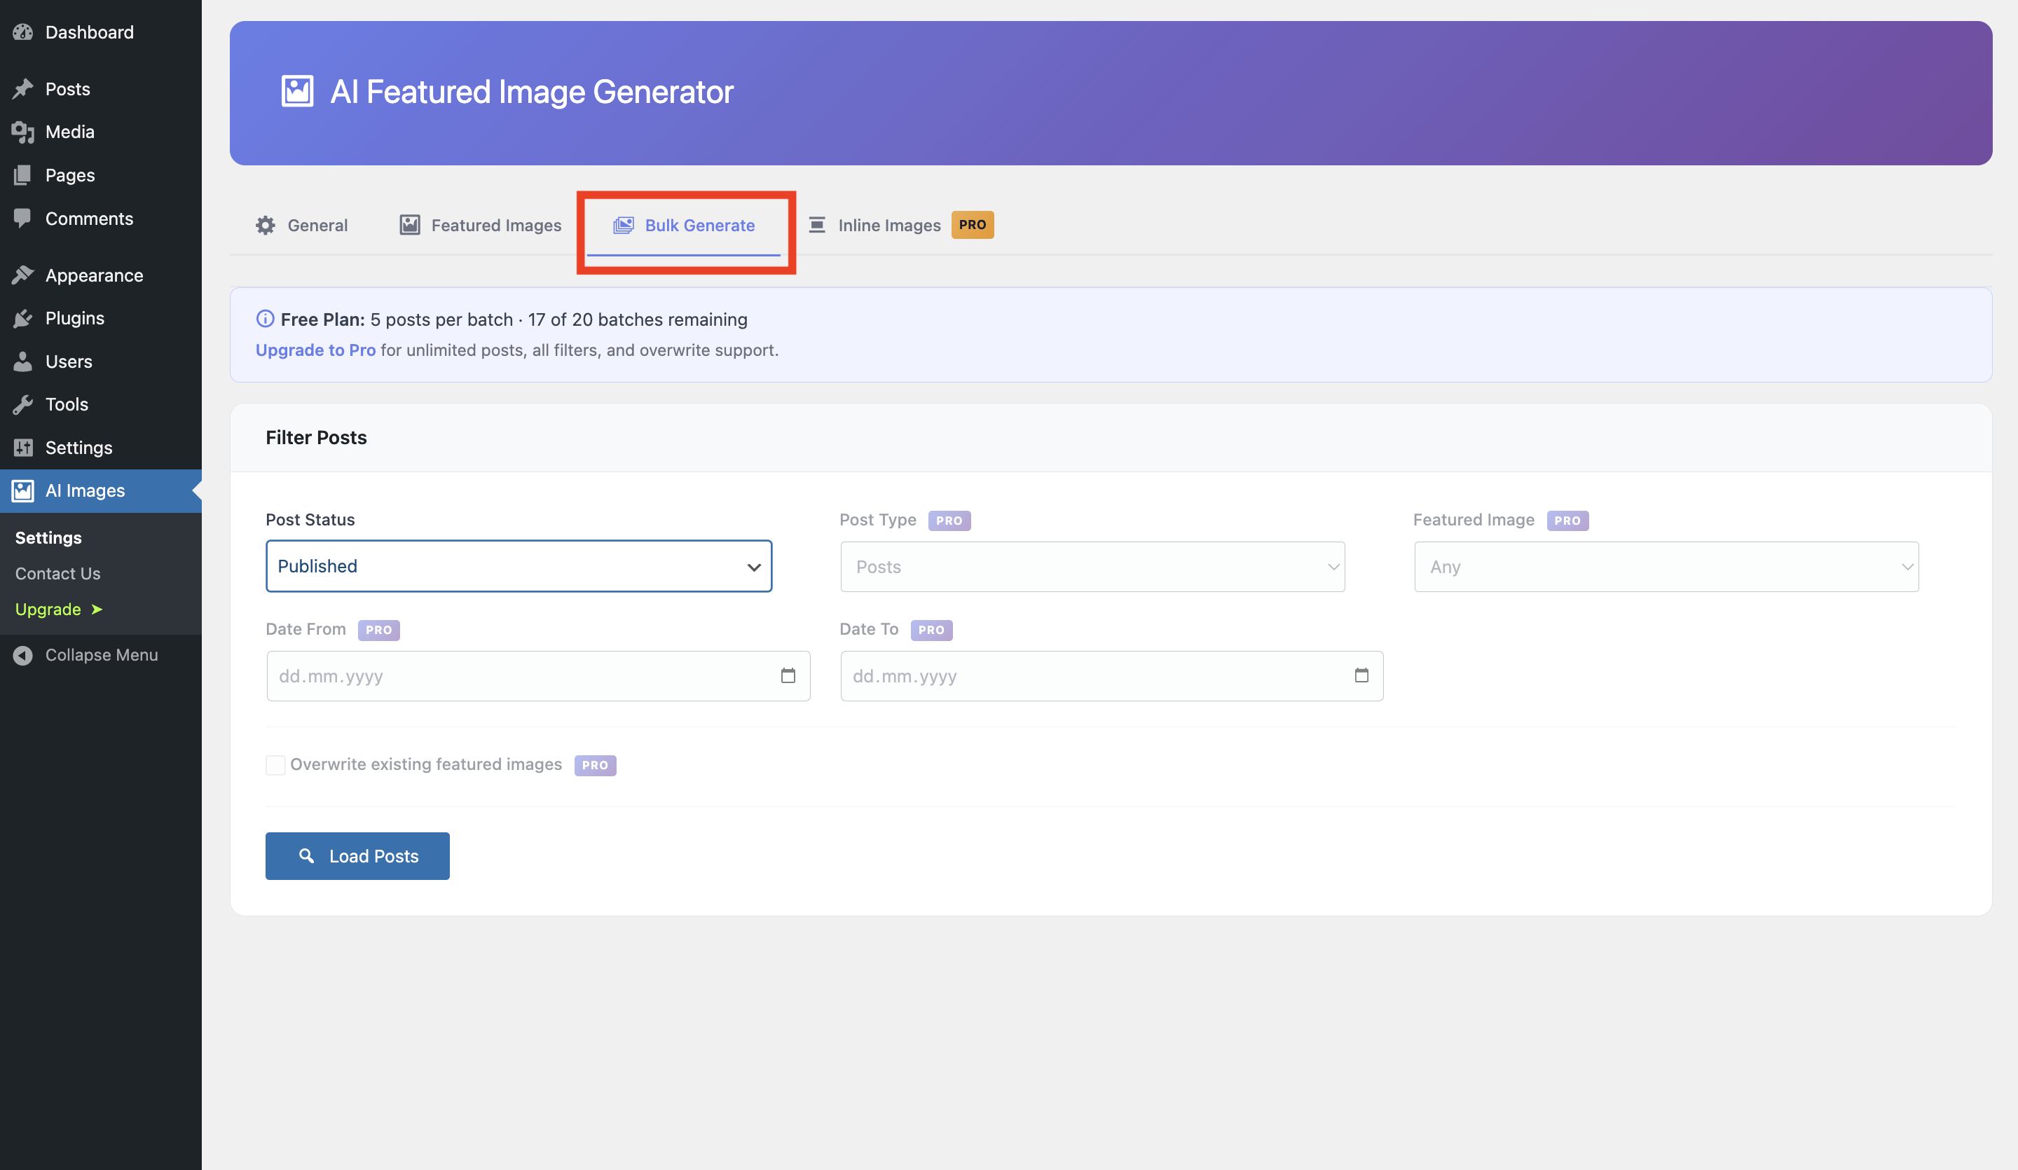Click the Load Posts button
This screenshot has height=1170, width=2018.
pyautogui.click(x=357, y=855)
